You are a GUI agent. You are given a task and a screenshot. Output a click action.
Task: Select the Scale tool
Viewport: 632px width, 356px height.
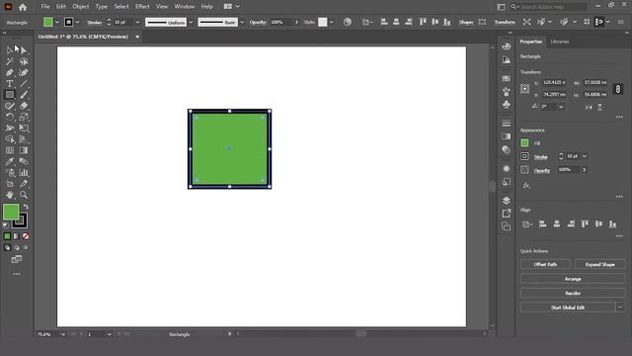[x=24, y=117]
